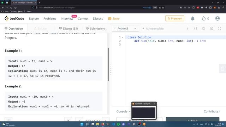Go to Problems page

pyautogui.click(x=50, y=19)
